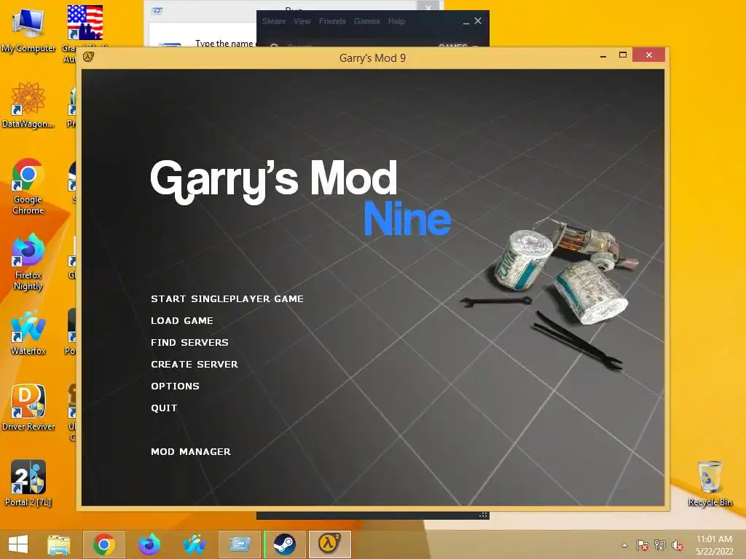
Task: Open the Windows Start button
Action: pyautogui.click(x=18, y=544)
